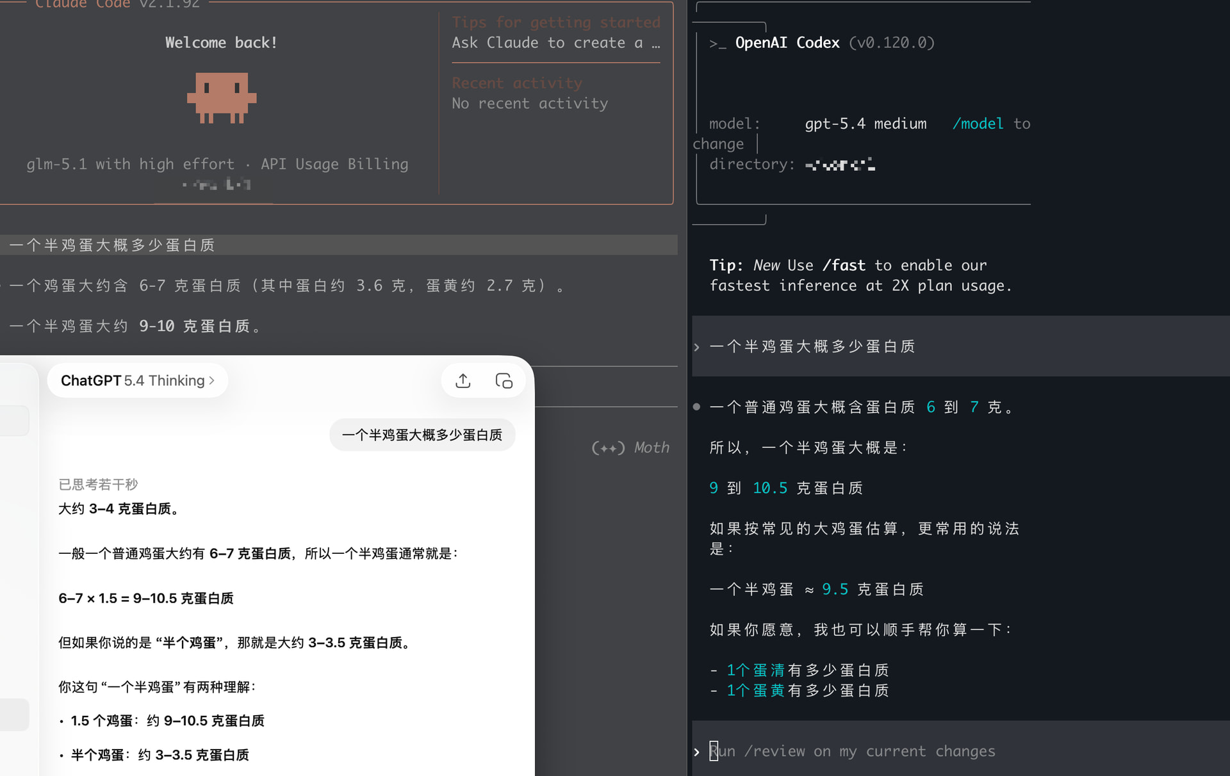The width and height of the screenshot is (1230, 776).
Task: Click the copy/new chat icon in ChatGPT
Action: [x=504, y=381]
